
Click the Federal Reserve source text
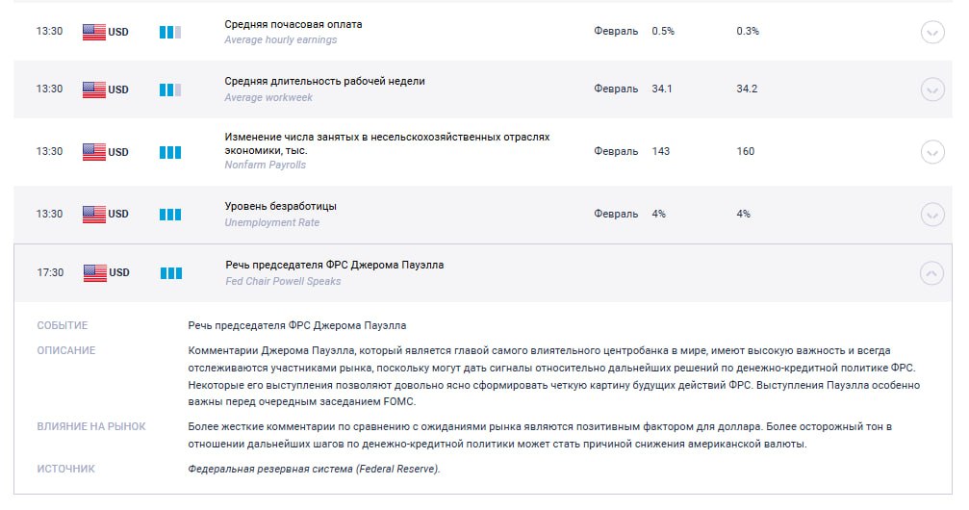pyautogui.click(x=314, y=469)
